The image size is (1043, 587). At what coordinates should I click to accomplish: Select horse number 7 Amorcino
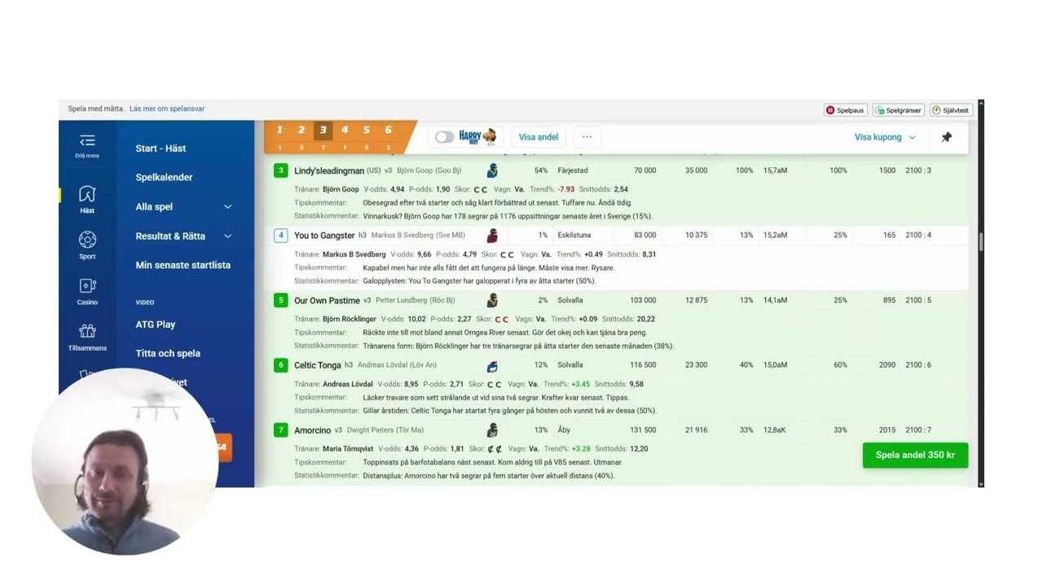click(281, 430)
